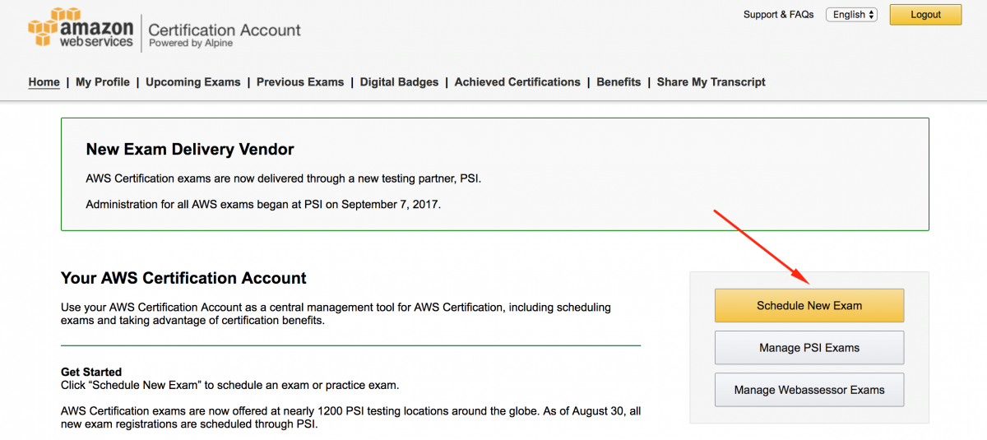Open the English language dropdown
The height and width of the screenshot is (440, 987).
tap(851, 15)
